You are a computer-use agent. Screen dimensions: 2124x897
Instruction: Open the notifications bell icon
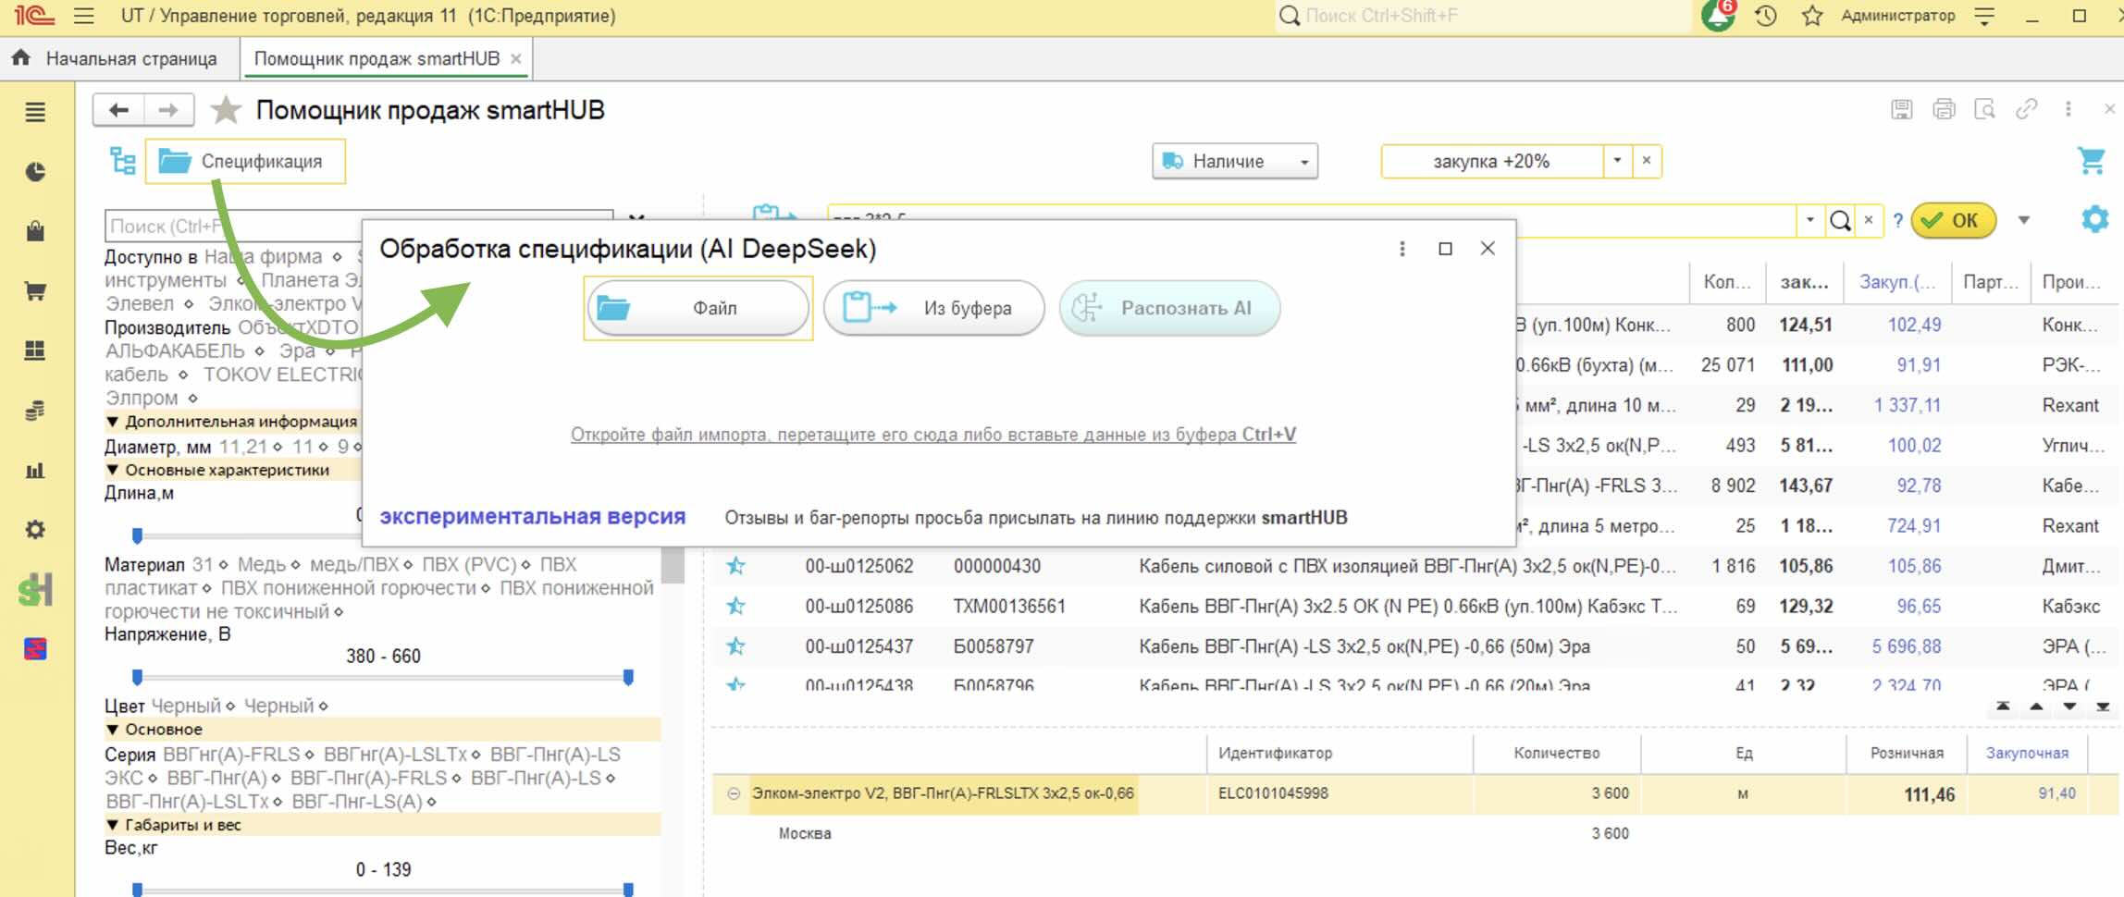click(1718, 16)
